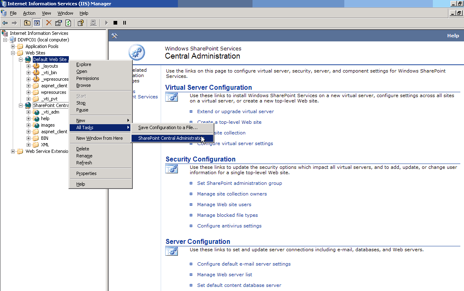This screenshot has width=464, height=291.
Task: Click Help link in blue header bar
Action: point(453,36)
